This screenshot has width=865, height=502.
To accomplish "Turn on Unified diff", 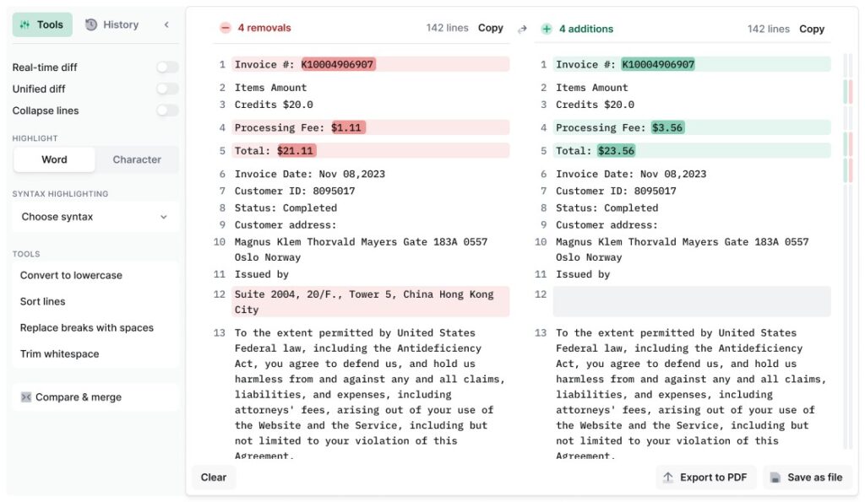I will pos(166,89).
